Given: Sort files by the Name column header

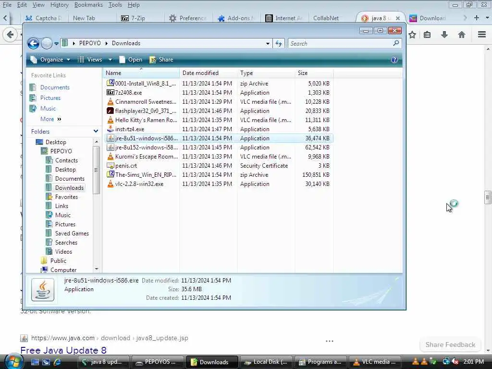Looking at the screenshot, I should coord(141,73).
